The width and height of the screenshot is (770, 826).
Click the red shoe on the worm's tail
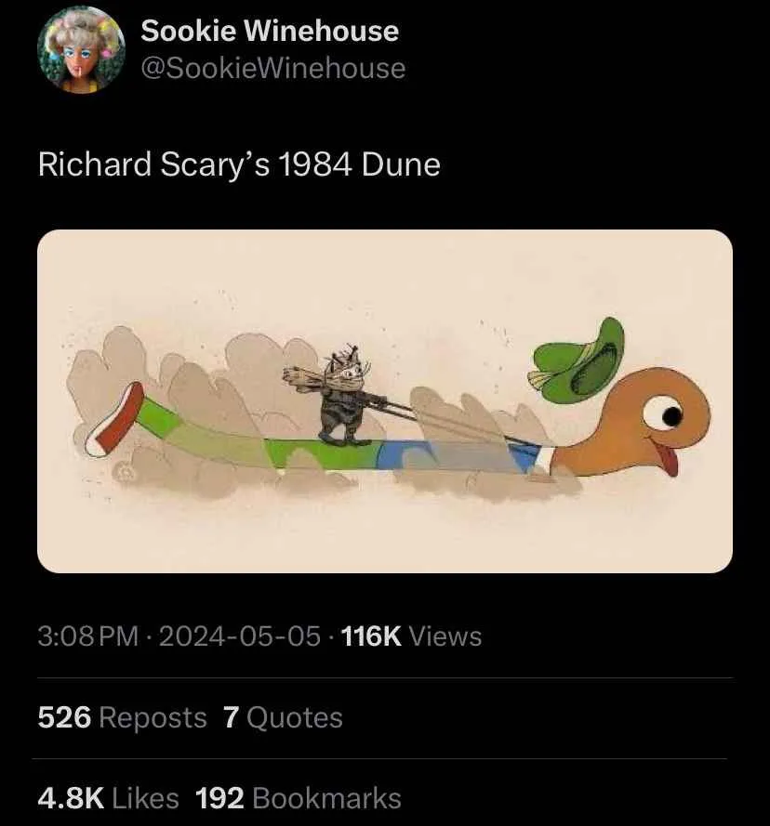point(114,419)
